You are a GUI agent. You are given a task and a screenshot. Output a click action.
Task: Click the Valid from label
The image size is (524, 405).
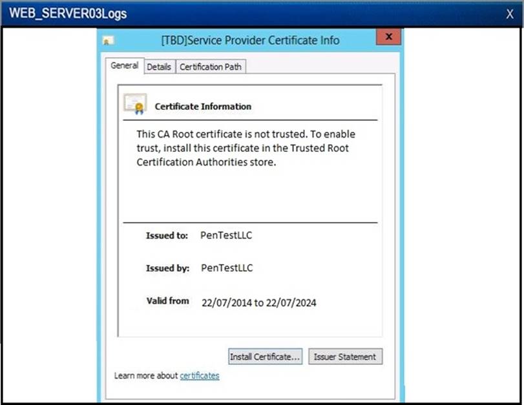[x=168, y=300]
